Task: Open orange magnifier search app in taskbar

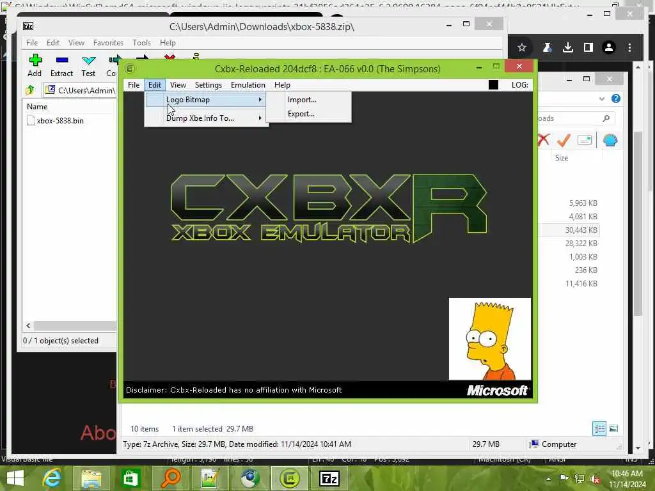Action: click(x=170, y=478)
